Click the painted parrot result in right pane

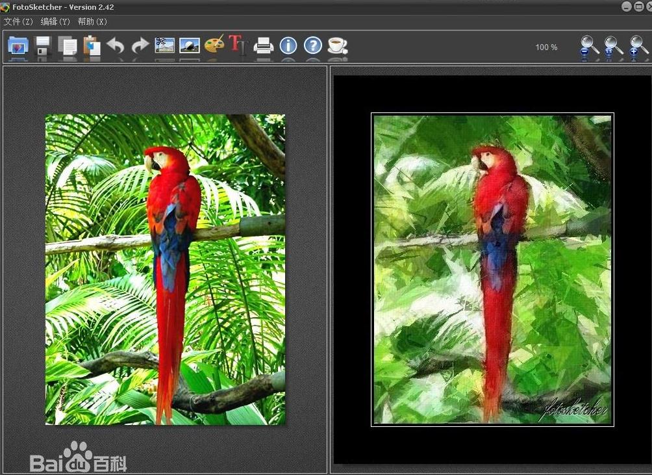pyautogui.click(x=492, y=270)
